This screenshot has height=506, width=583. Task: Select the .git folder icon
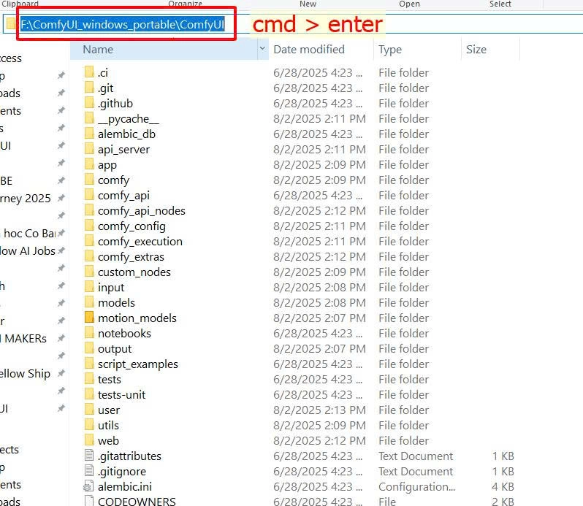[89, 88]
